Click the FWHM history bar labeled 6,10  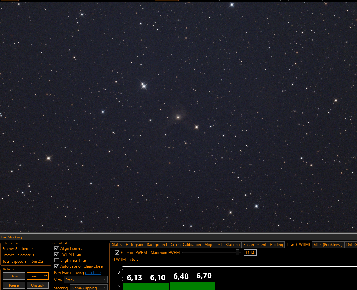[158, 286]
